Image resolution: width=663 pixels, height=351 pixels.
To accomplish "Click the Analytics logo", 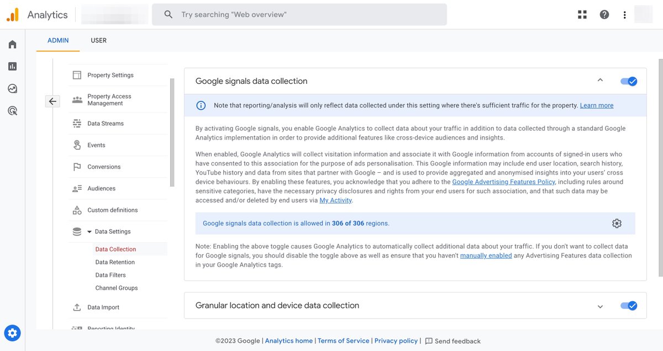I will click(36, 14).
